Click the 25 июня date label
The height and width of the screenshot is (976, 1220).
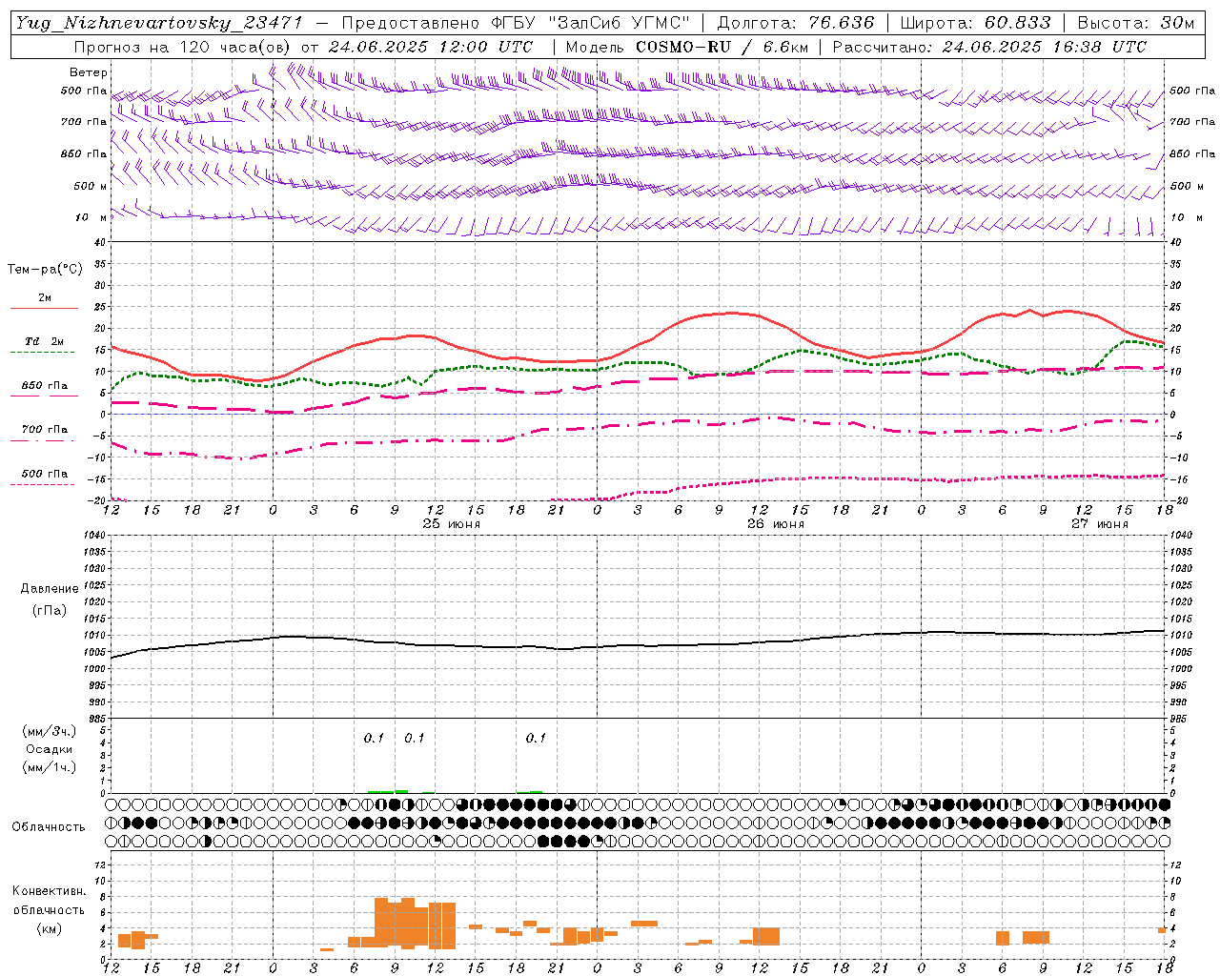(x=452, y=524)
